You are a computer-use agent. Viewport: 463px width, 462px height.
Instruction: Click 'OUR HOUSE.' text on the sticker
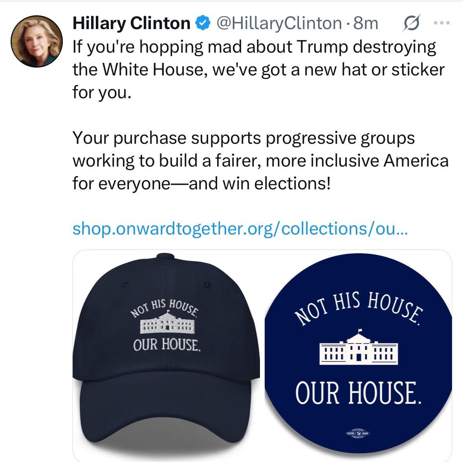click(x=358, y=393)
